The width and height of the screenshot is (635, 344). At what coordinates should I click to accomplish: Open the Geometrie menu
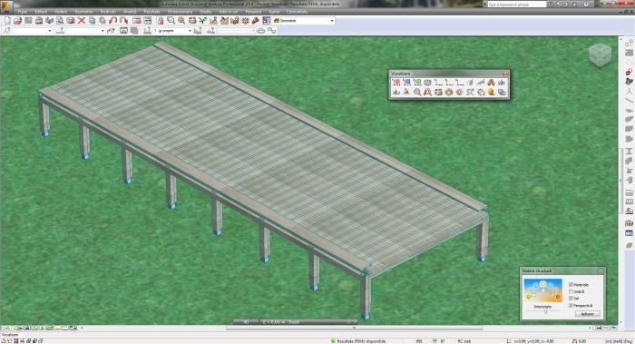(83, 12)
